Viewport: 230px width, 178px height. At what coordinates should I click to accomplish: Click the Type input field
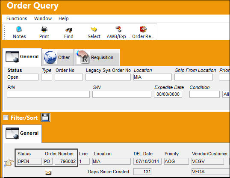pos(47,77)
